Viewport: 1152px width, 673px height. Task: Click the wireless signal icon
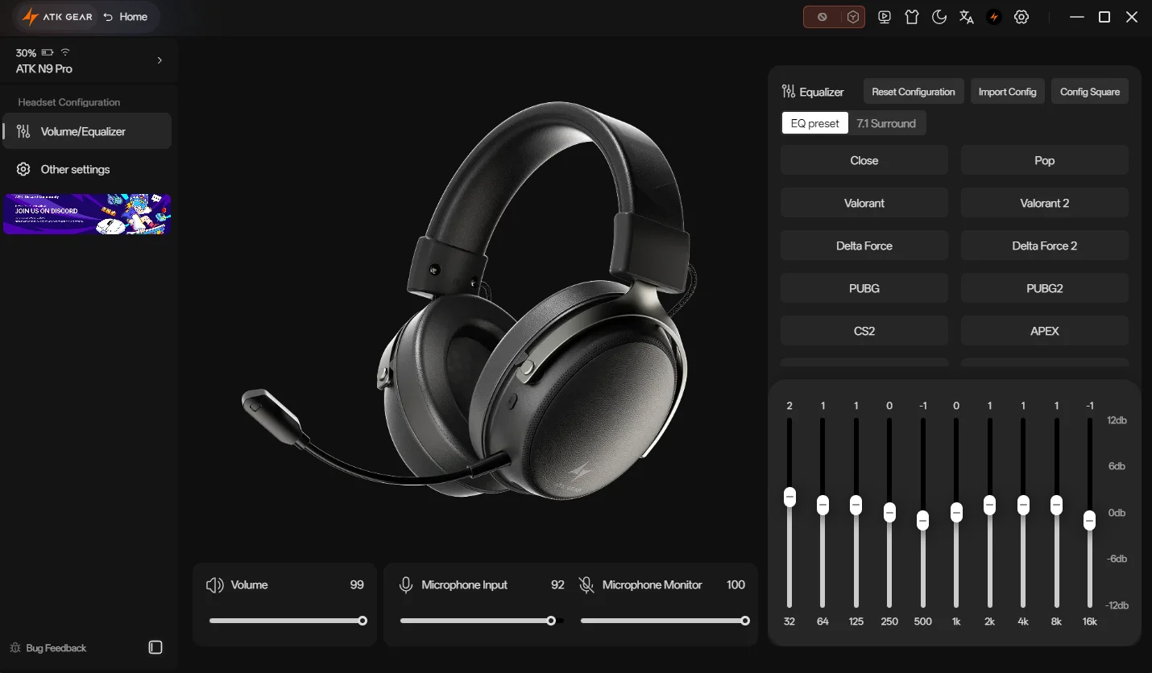pos(65,52)
